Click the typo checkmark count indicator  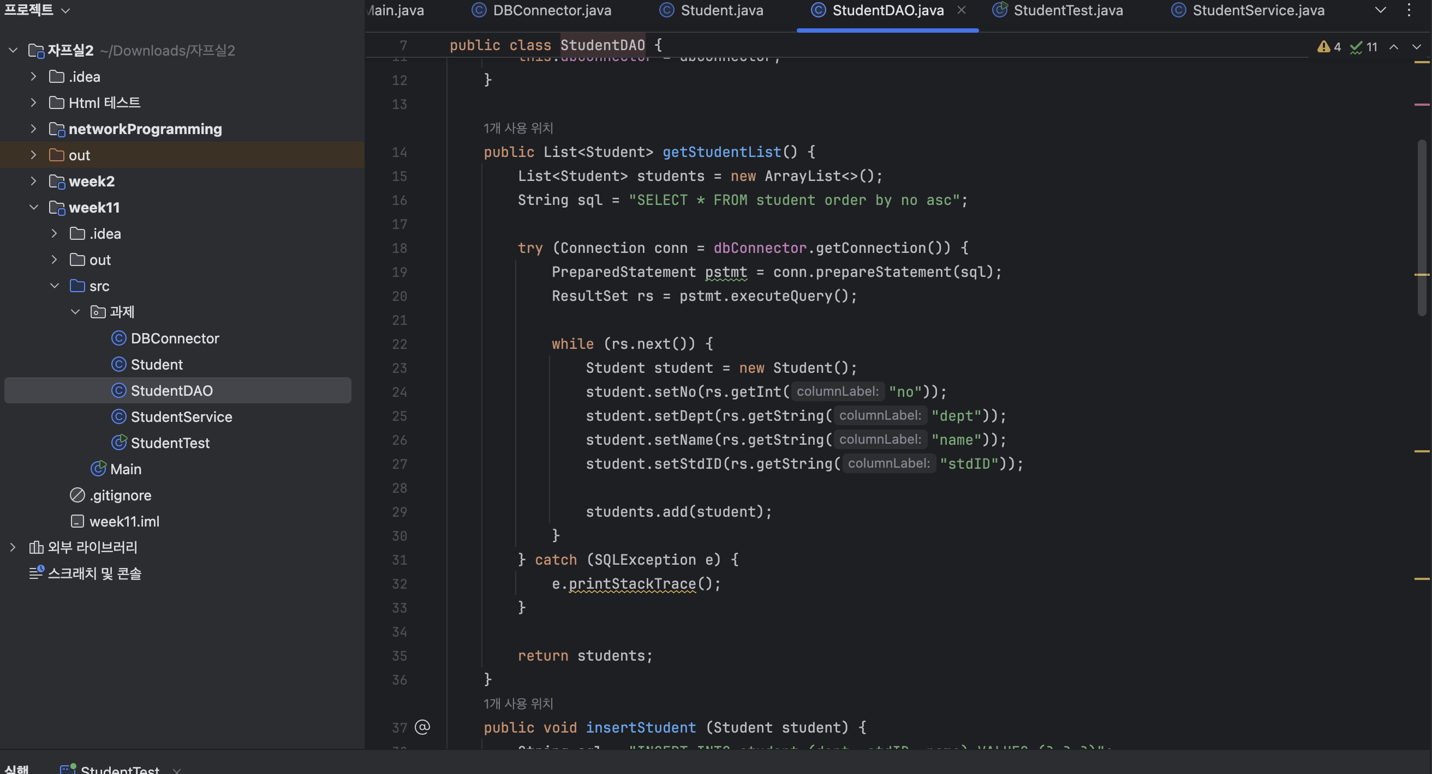(1363, 47)
